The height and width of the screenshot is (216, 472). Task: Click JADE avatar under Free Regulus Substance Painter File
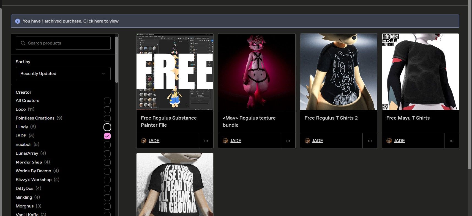143,141
